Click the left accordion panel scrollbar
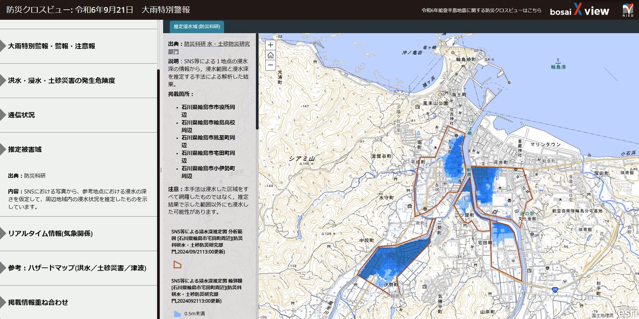Viewport: 639px width, 319px height. pyautogui.click(x=158, y=194)
